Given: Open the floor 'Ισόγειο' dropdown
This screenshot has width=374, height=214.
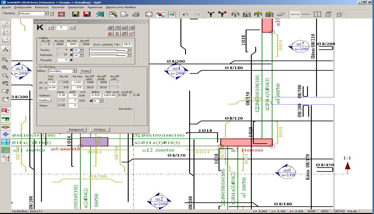Looking at the screenshot, I should [46, 13].
